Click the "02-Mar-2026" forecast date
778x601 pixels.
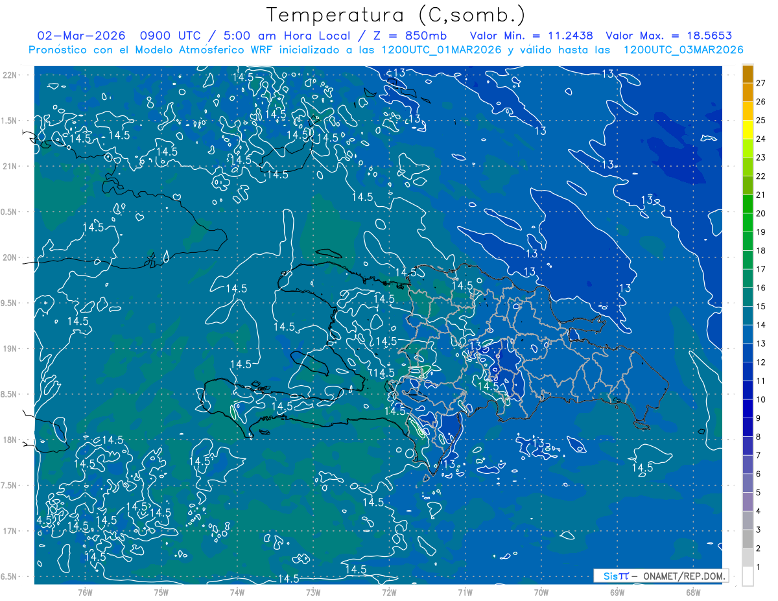pos(80,36)
